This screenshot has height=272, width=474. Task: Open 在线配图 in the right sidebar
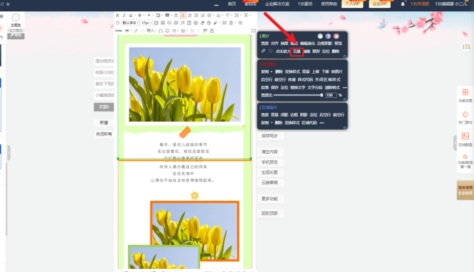click(465, 140)
